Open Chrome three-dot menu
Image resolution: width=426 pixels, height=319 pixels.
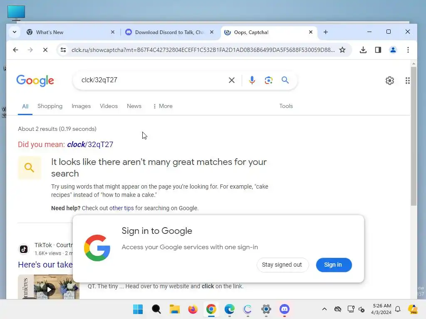(x=408, y=50)
